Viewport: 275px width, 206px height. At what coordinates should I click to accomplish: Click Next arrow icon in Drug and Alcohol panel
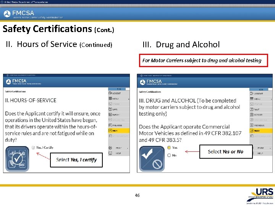251,130
